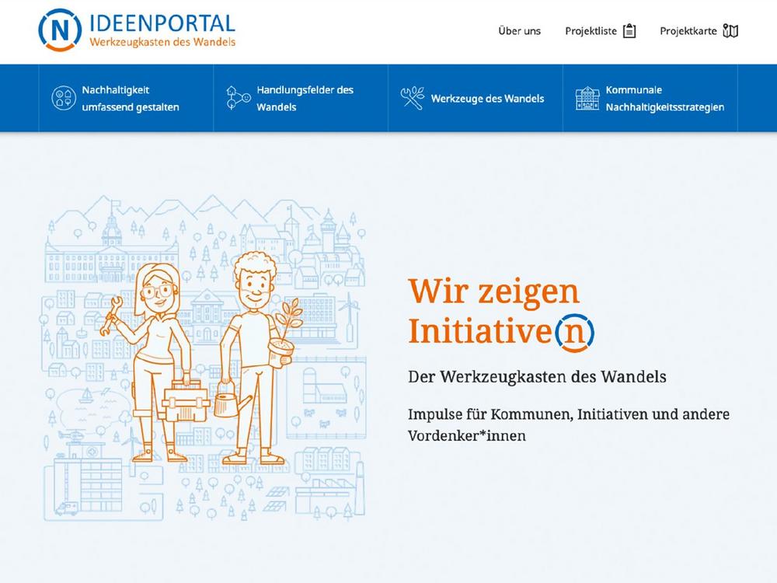Open the IDEENPORTAL home title link

pos(162,21)
